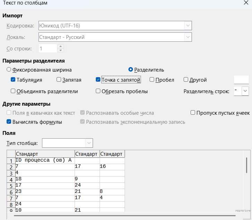The height and width of the screenshot is (220, 252).
Task: Uncheck the Табуляция checkbox
Action: pyautogui.click(x=13, y=80)
